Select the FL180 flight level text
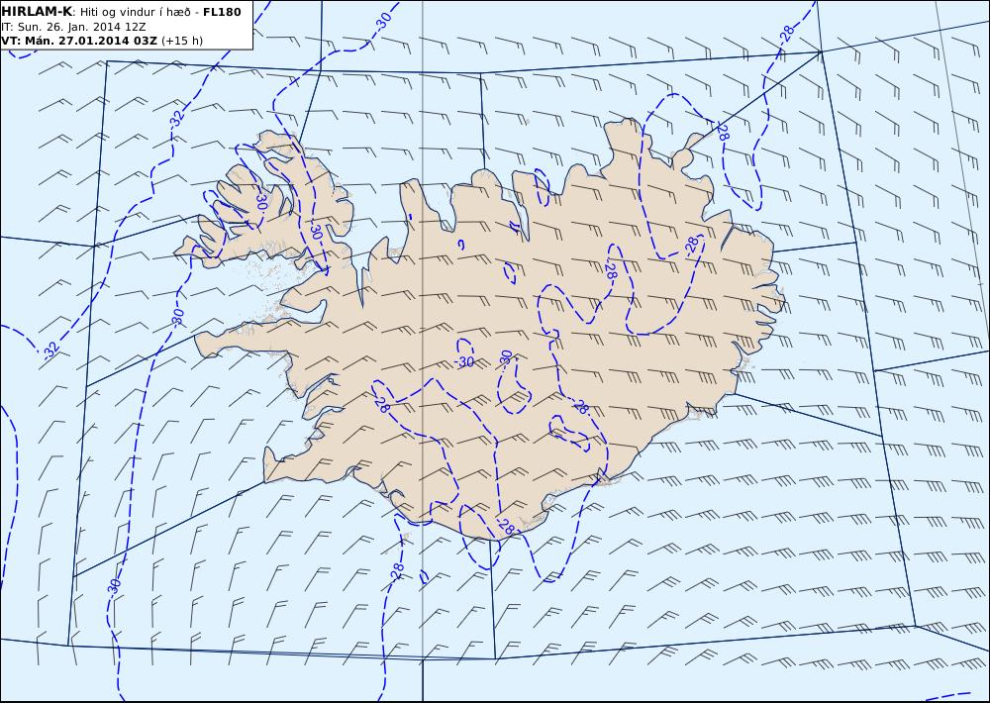The height and width of the screenshot is (703, 990). (222, 11)
